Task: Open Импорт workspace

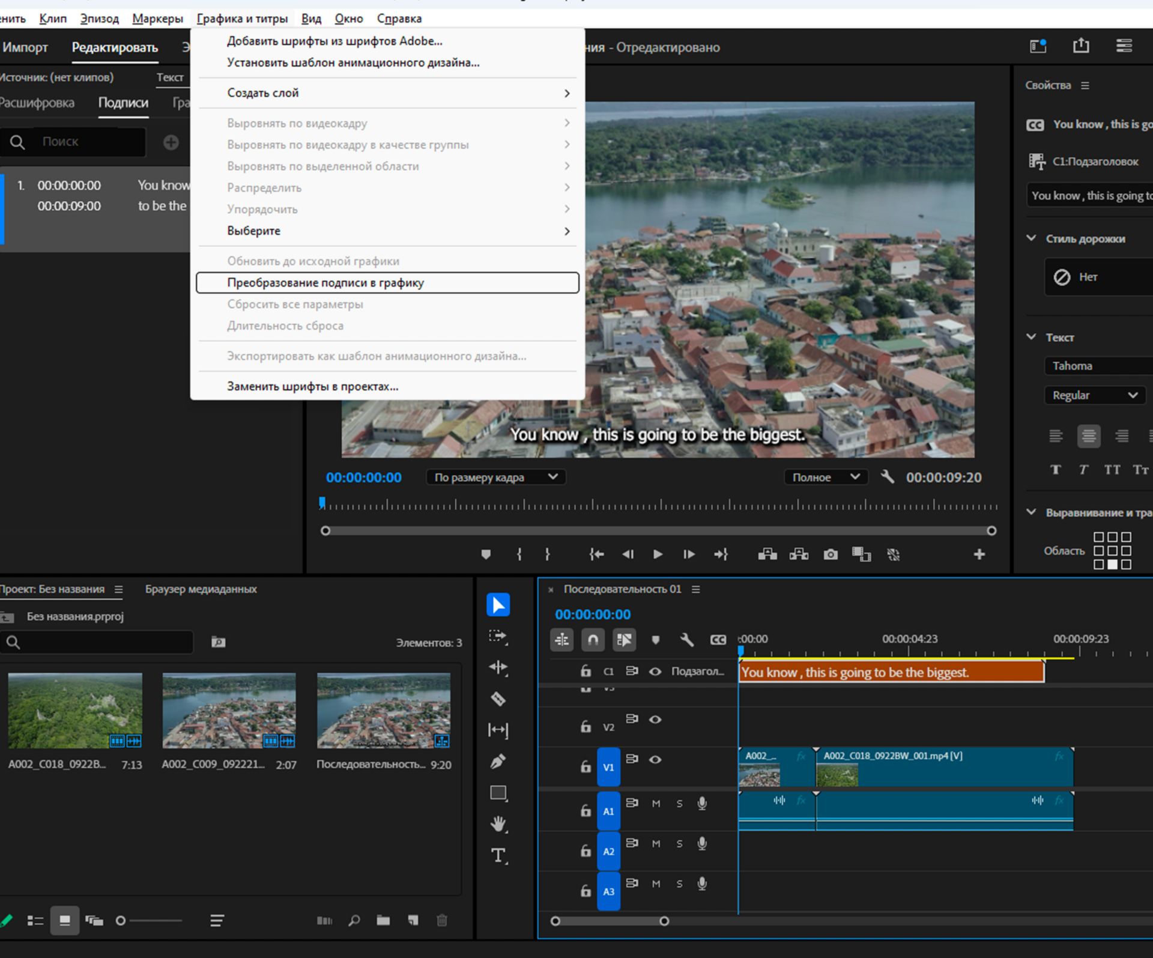Action: 25,47
